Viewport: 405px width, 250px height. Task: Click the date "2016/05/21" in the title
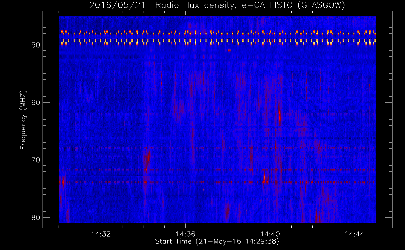coord(117,5)
